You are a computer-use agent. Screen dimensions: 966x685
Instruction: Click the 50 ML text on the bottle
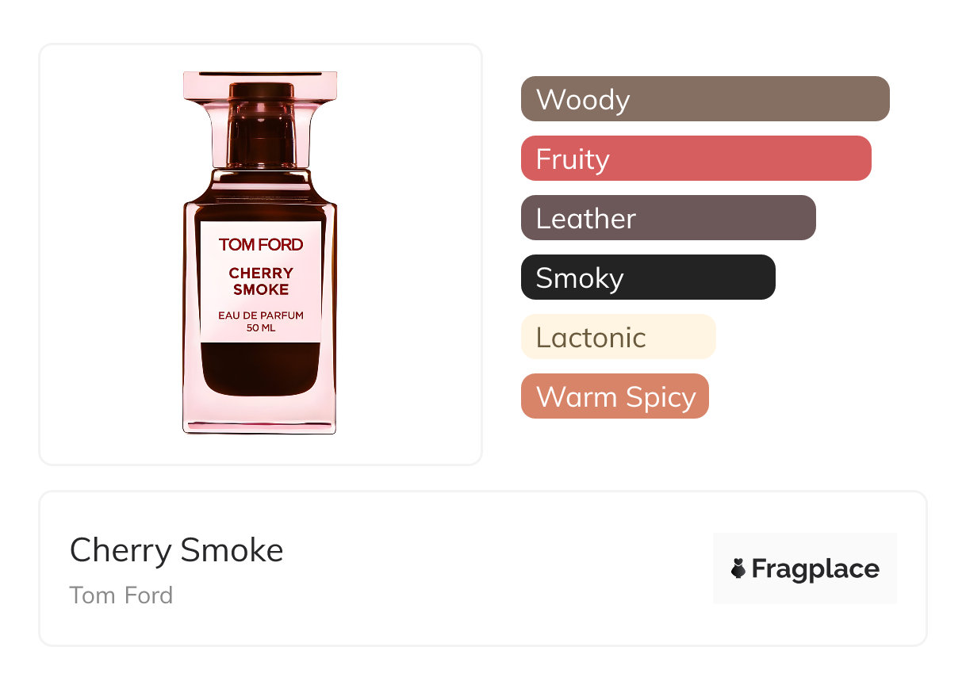point(261,328)
